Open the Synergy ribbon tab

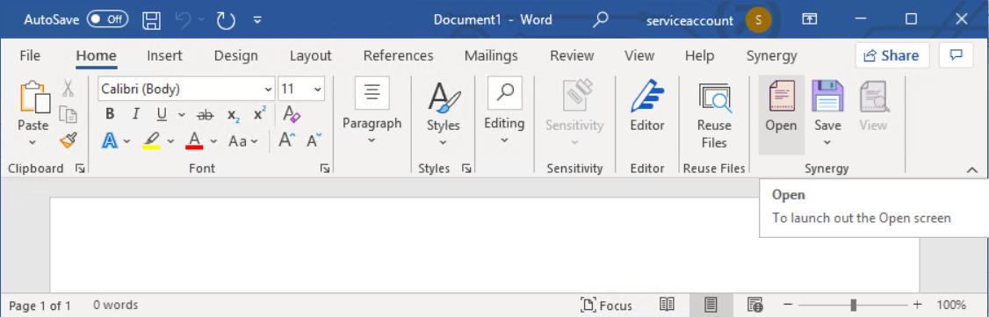(x=772, y=55)
